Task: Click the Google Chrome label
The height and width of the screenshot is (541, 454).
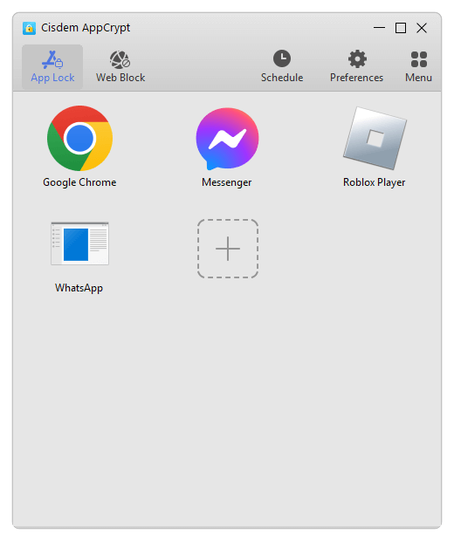Action: tap(79, 182)
